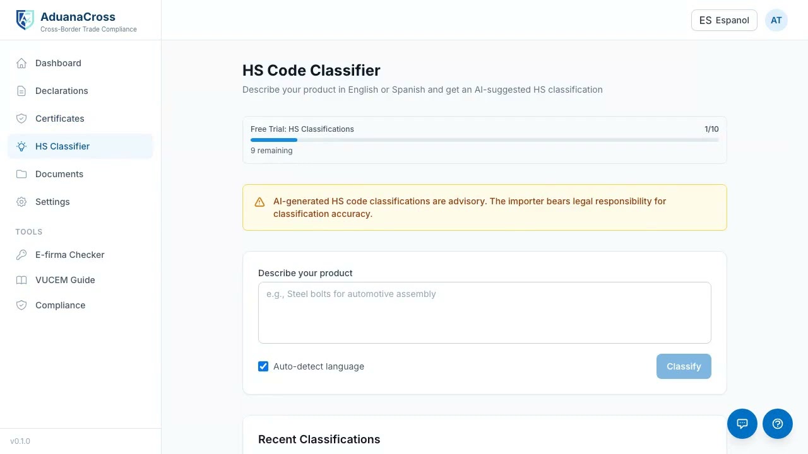
Task: Click the "Cross-Border Trade Compliance" tagline
Action: coord(88,30)
